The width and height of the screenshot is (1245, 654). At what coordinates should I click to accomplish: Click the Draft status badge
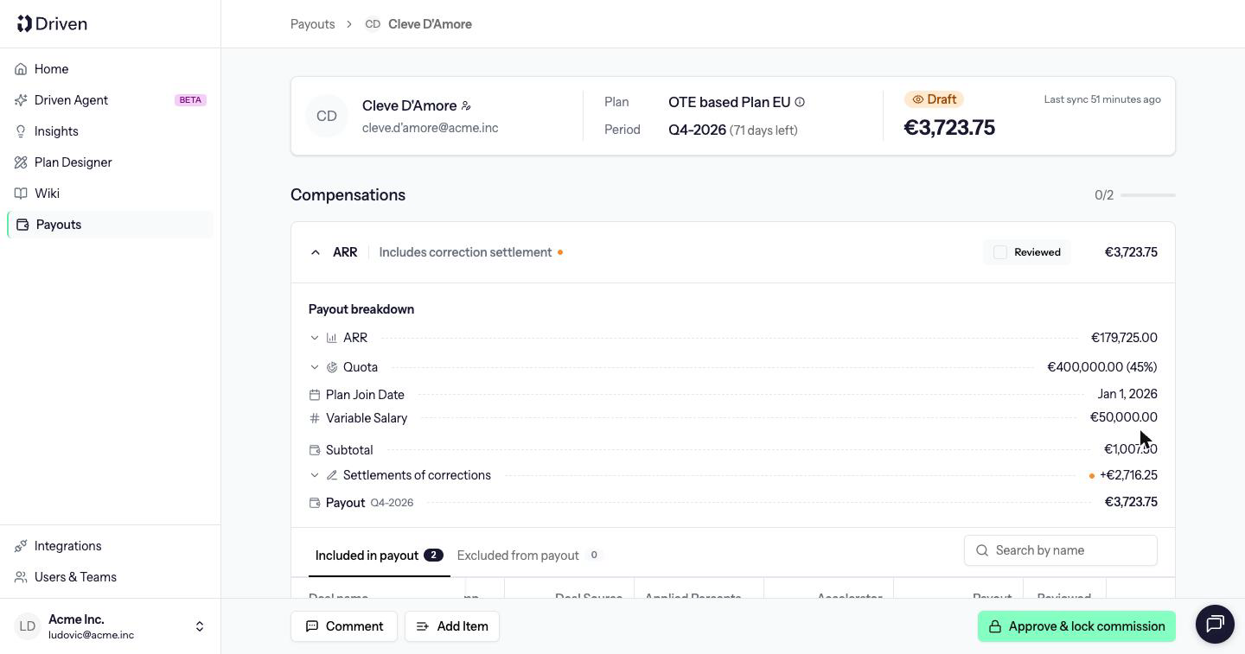(935, 99)
